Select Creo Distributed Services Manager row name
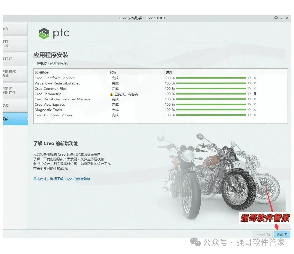The width and height of the screenshot is (294, 254). [63, 99]
